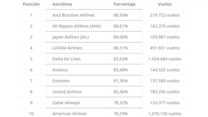Select the American Airlines cell
This screenshot has width=208, height=117.
click(70, 114)
